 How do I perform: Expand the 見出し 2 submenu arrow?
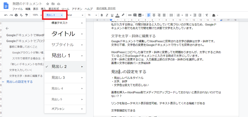pos(82,67)
